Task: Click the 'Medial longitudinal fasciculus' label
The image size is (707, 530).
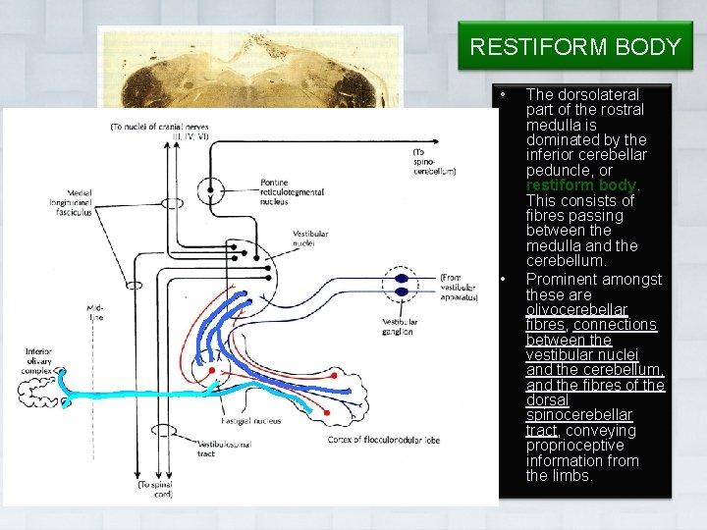Action: coord(71,202)
